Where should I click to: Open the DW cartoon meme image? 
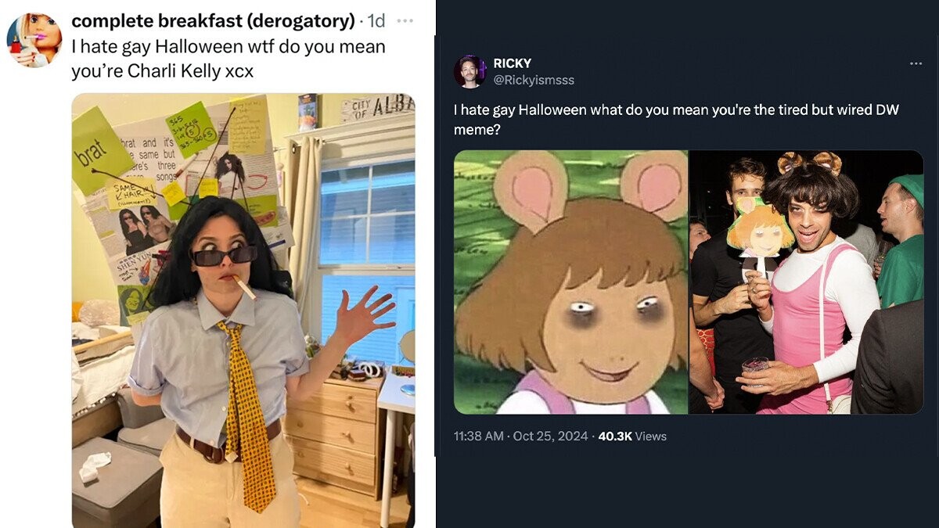click(x=571, y=282)
